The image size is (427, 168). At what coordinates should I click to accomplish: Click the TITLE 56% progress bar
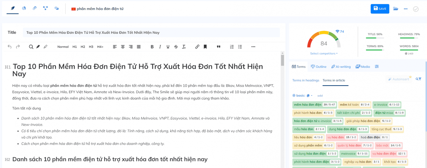(x=375, y=38)
